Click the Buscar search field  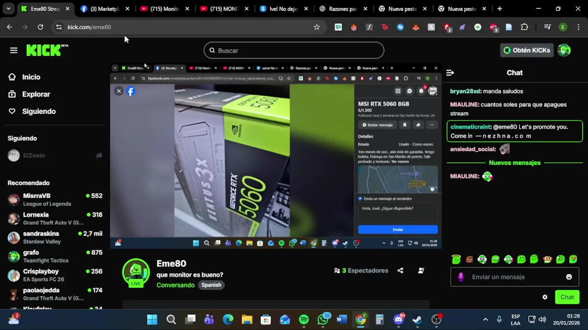pos(294,50)
